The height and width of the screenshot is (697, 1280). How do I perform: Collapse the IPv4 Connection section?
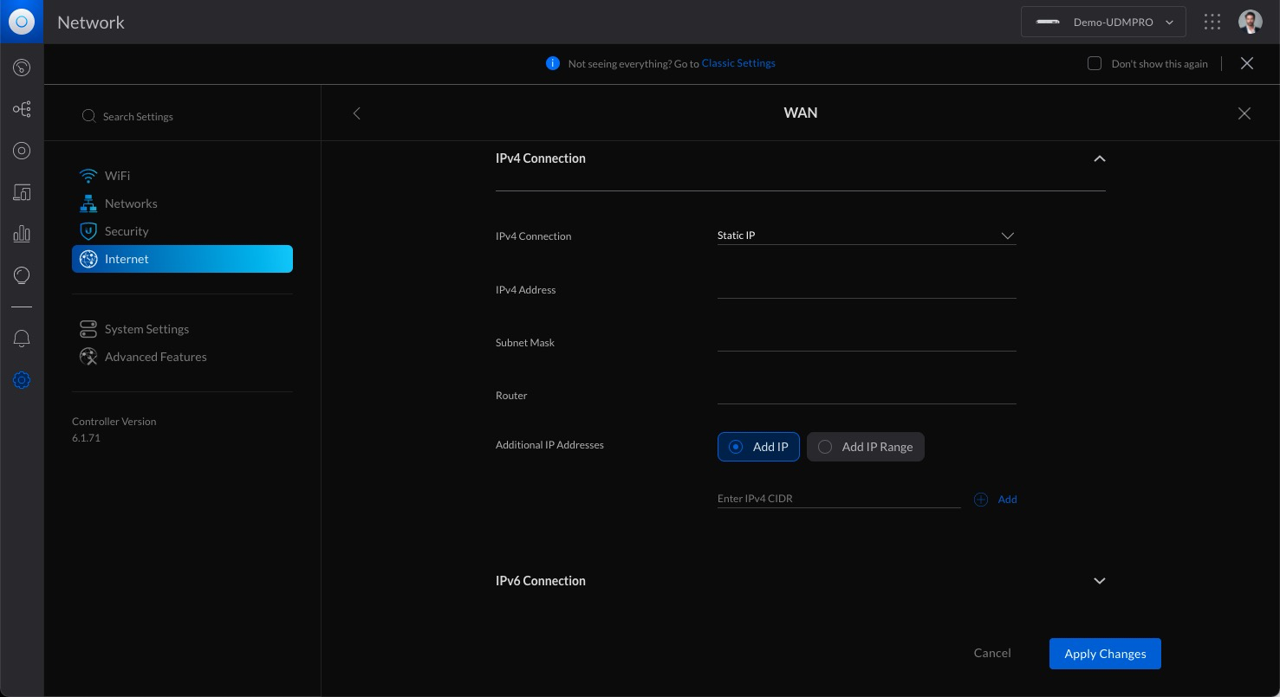1100,158
